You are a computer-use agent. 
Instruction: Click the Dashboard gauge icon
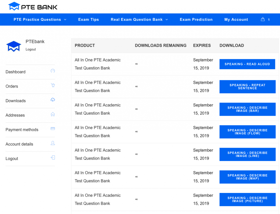[x=53, y=71]
